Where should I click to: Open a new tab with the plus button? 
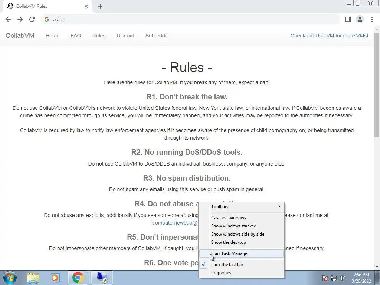100,6
